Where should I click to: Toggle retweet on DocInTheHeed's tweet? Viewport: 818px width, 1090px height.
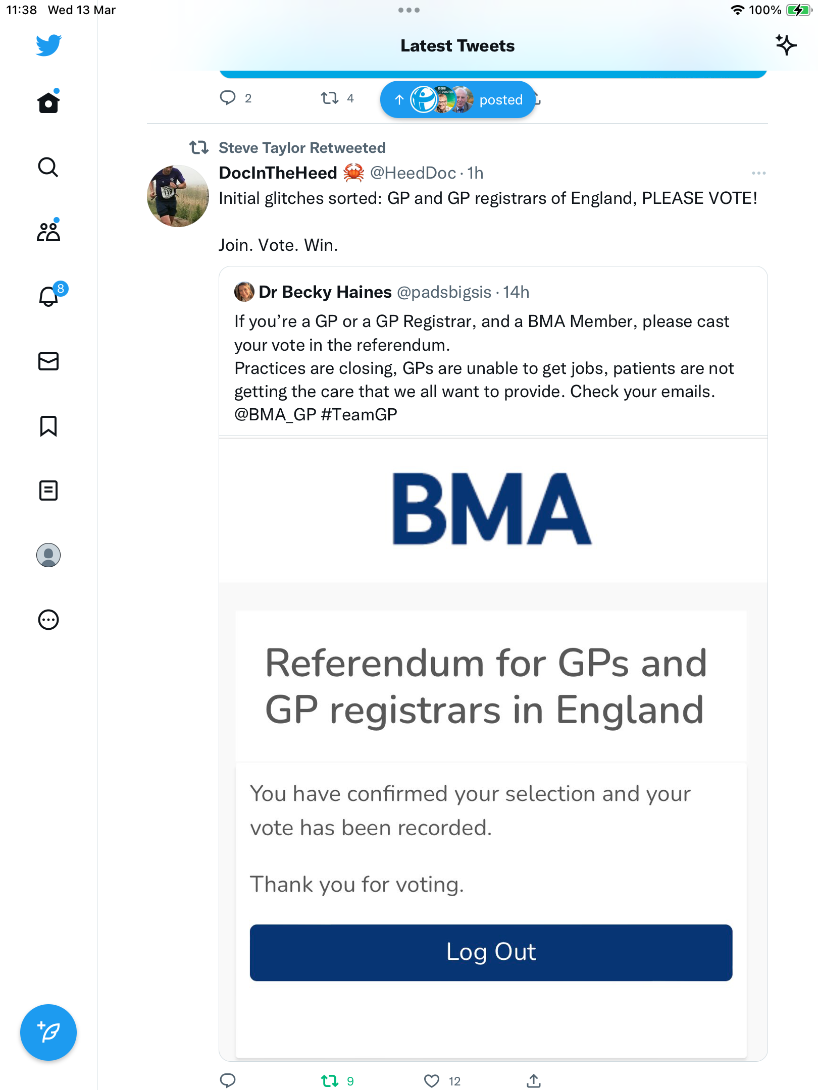click(337, 1081)
